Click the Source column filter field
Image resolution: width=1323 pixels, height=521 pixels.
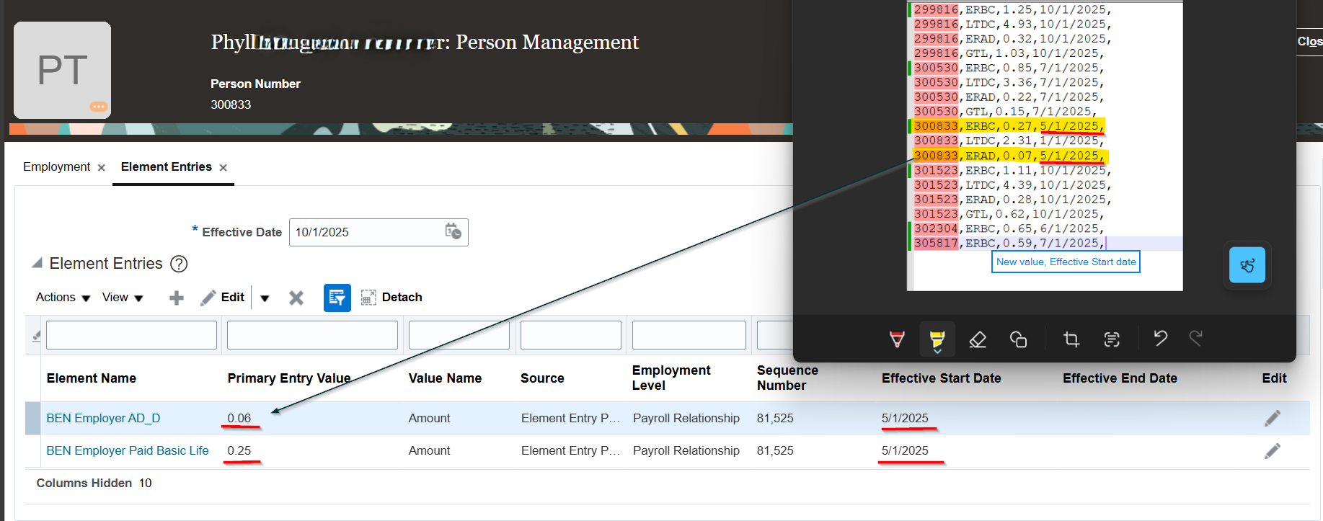click(571, 335)
